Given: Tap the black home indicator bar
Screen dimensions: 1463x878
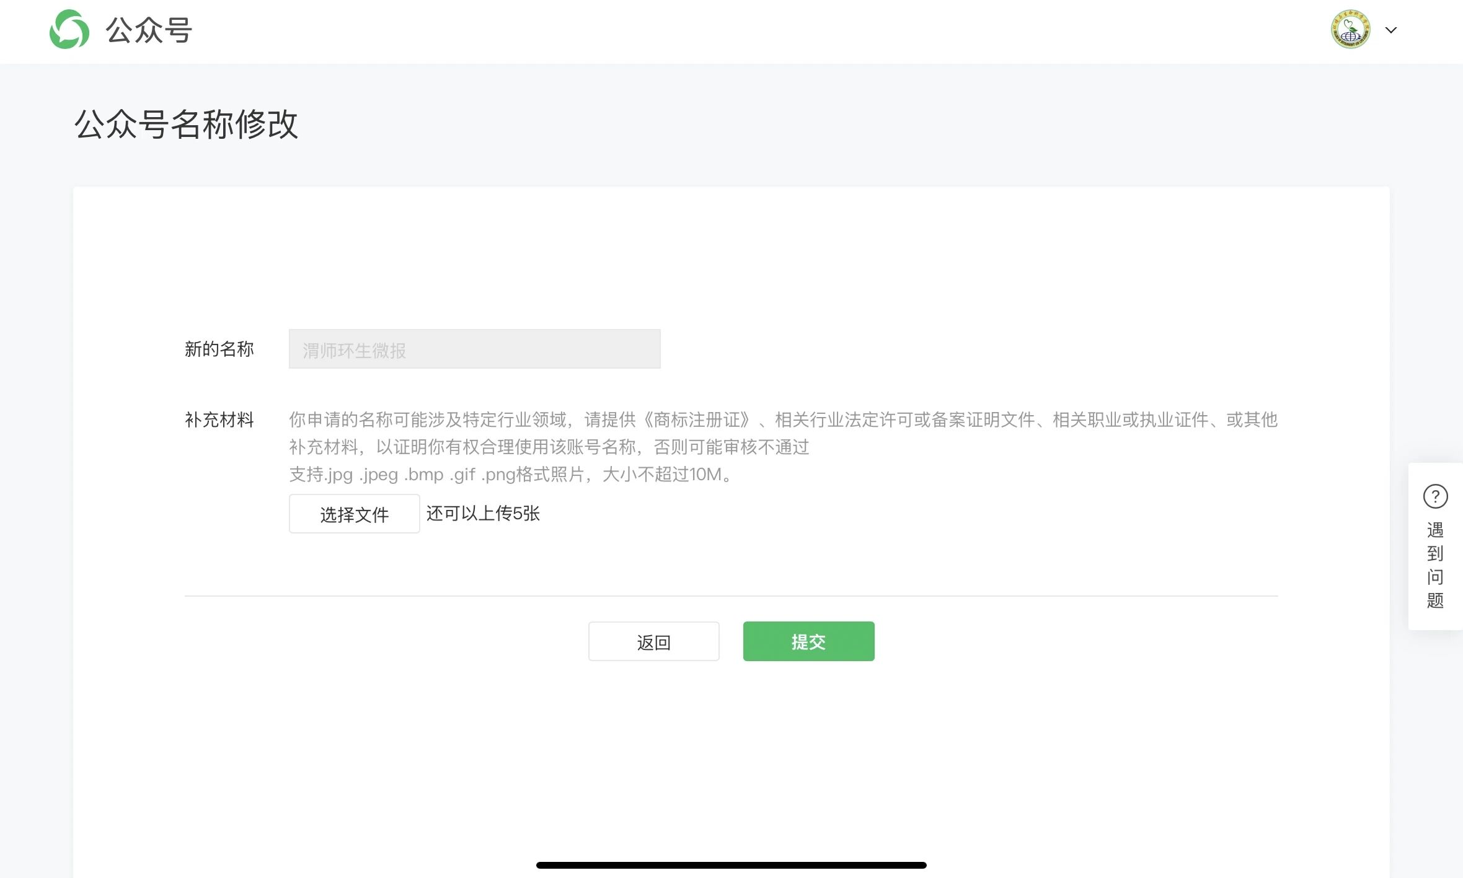Looking at the screenshot, I should tap(731, 865).
